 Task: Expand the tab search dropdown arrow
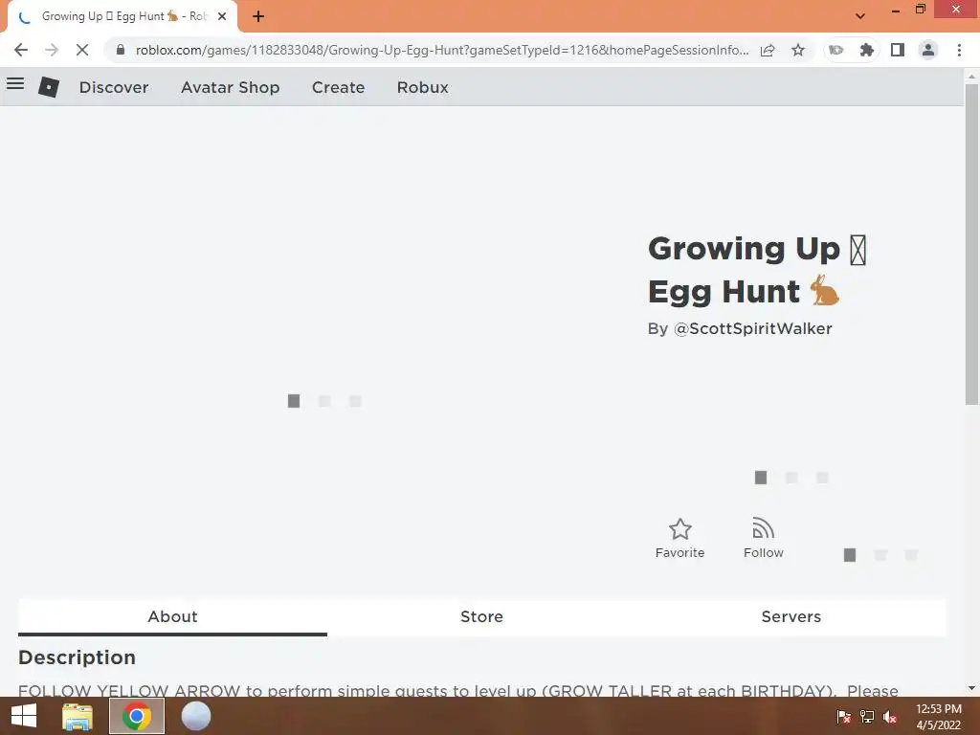[x=860, y=16]
